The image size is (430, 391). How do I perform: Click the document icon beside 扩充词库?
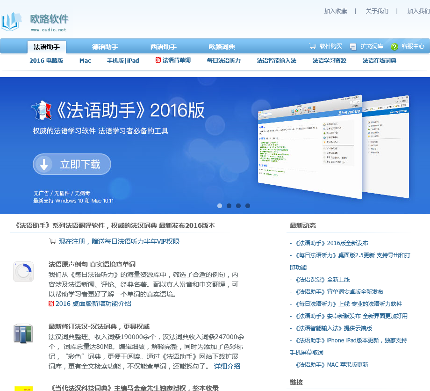click(x=353, y=47)
